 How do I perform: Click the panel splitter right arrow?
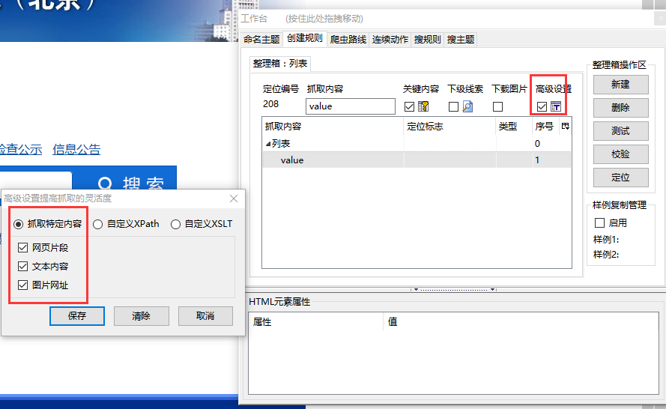tap(492, 290)
